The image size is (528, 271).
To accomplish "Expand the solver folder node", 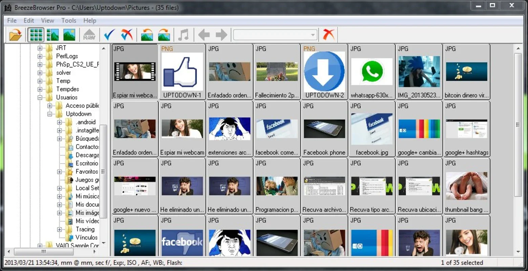I will tap(40, 73).
